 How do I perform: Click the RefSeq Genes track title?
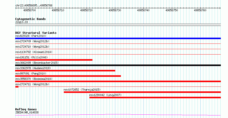point(26,109)
